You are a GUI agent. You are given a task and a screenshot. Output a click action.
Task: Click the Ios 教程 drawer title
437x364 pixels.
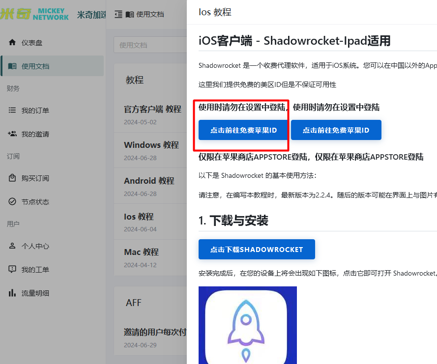tap(215, 12)
